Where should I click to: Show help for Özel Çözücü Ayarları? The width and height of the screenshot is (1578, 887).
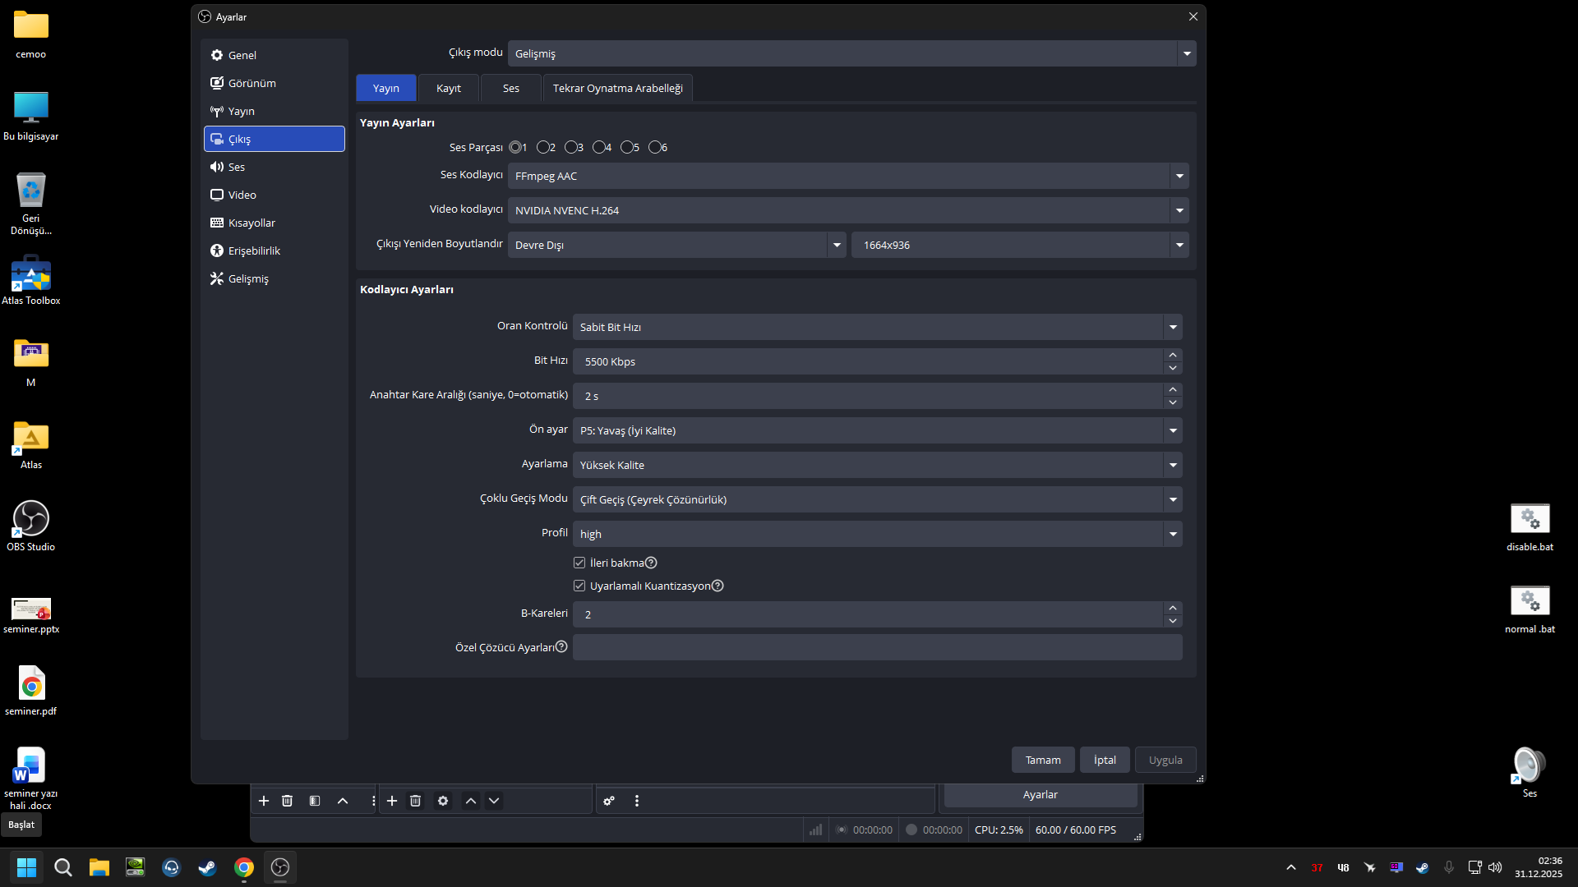pos(561,646)
